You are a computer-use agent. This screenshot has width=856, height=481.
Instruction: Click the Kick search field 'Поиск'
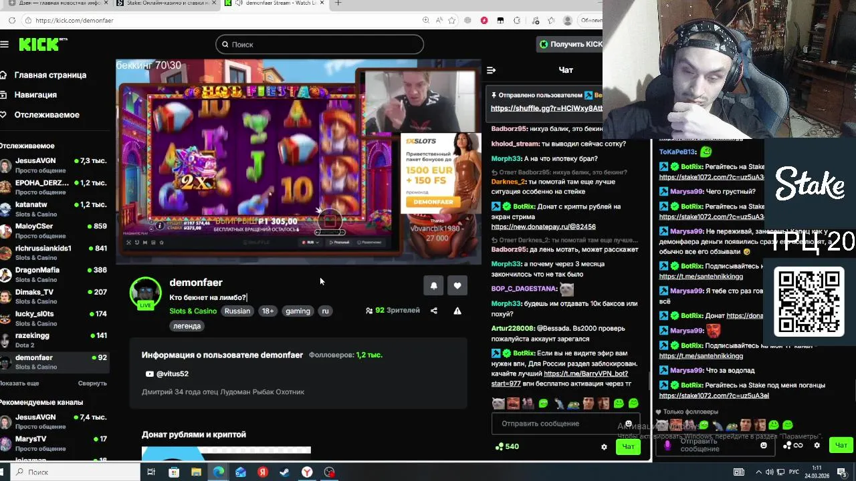320,45
